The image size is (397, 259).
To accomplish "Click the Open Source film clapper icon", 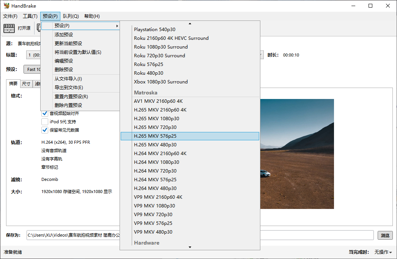I will (9, 28).
